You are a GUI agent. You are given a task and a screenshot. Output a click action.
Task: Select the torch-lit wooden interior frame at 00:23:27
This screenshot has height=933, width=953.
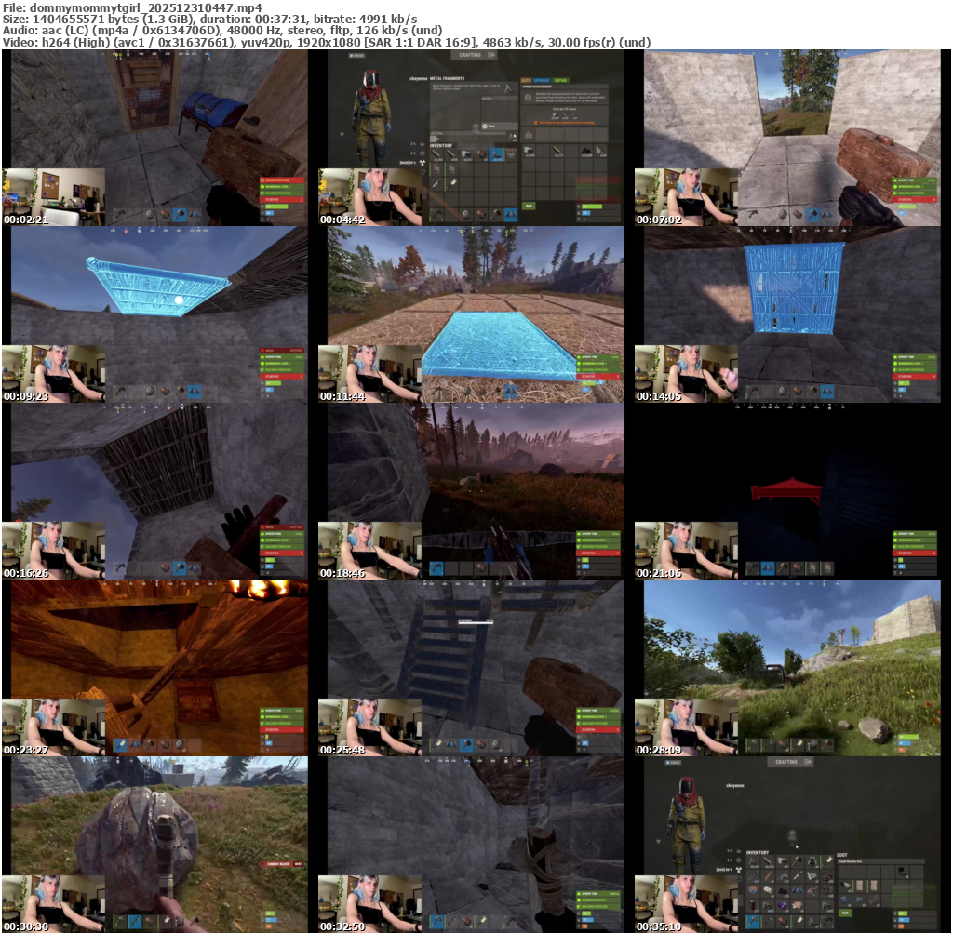[x=159, y=668]
